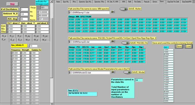Adjust the Ambient N_0 stepper arrows

point(19,14)
